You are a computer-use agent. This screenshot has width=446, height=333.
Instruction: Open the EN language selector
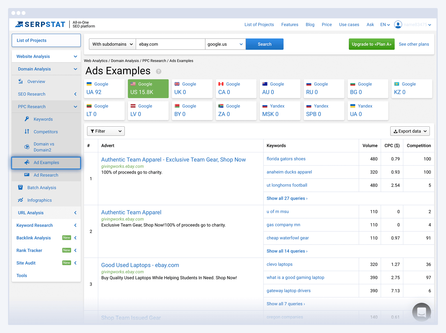coord(385,25)
